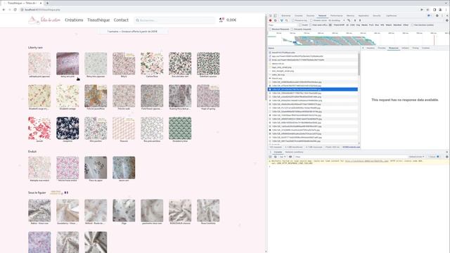The image size is (450, 253).
Task: Click the source map URL link in console warning
Action: click(366, 161)
